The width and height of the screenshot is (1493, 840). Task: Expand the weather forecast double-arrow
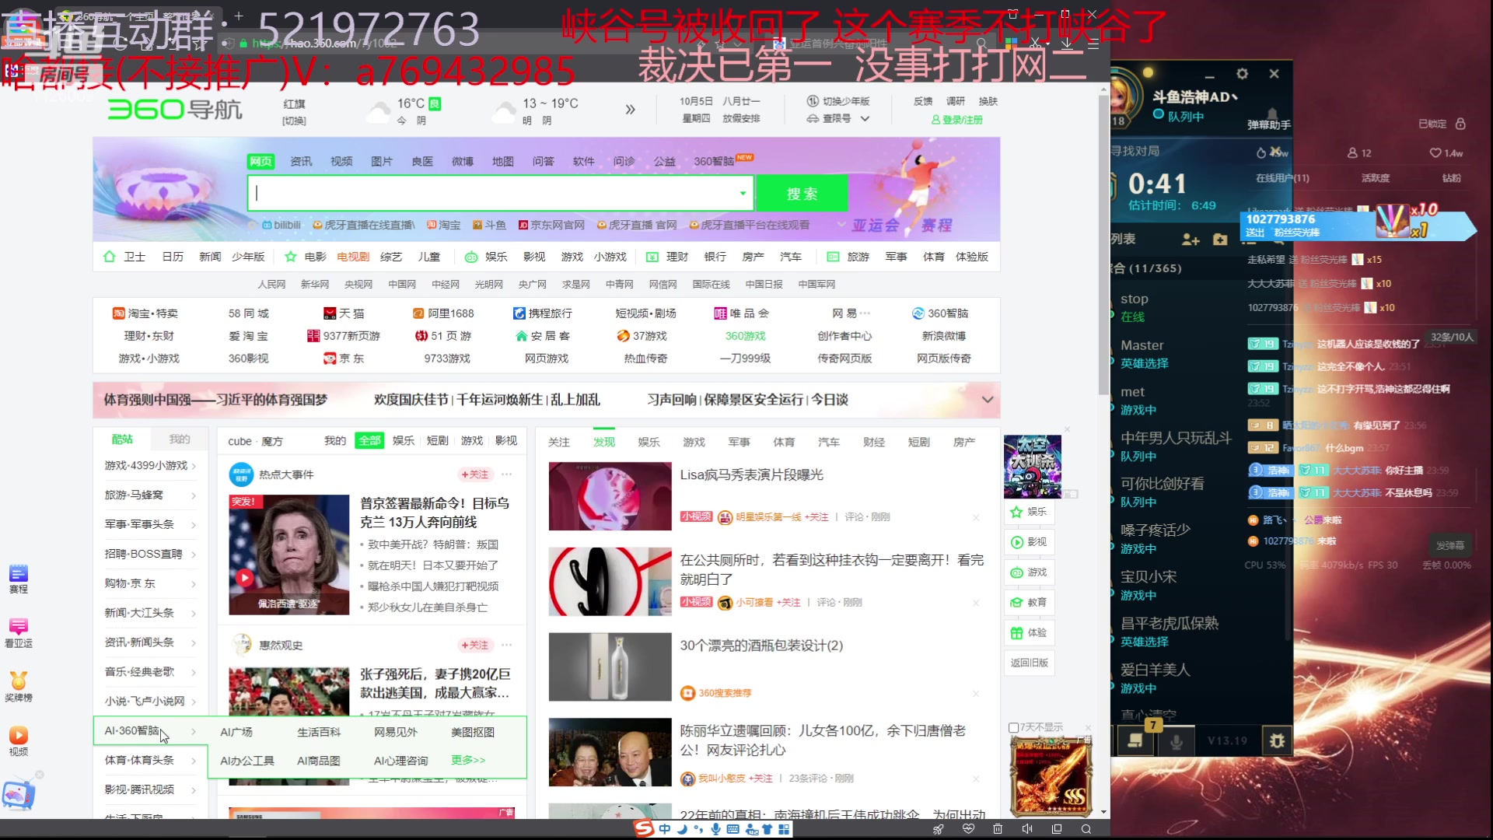point(630,110)
